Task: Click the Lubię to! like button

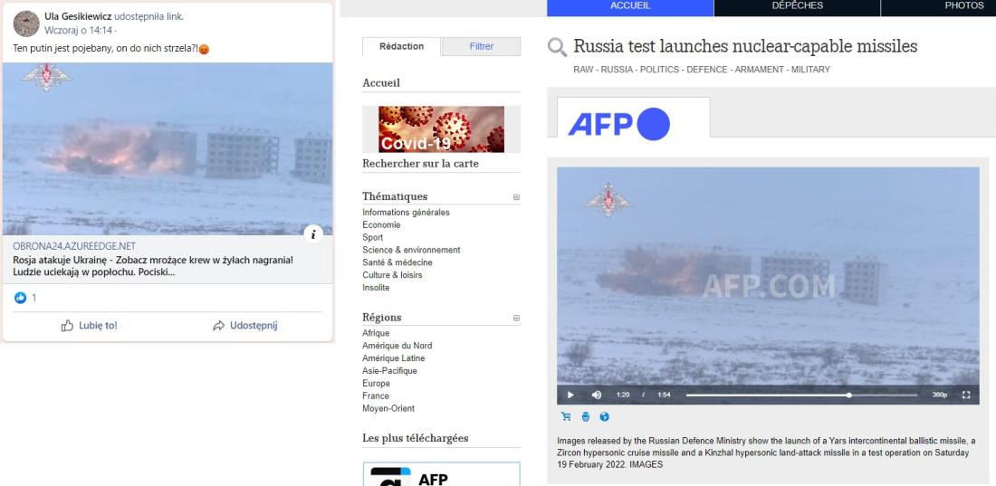Action: (x=89, y=325)
